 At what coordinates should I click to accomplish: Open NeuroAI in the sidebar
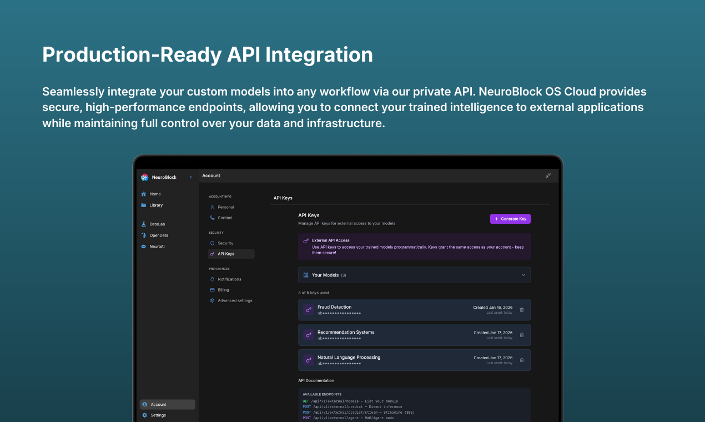click(x=153, y=246)
